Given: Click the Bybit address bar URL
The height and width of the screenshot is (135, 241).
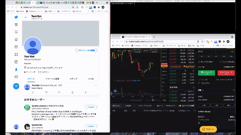Looking at the screenshot, I should 146,42.
